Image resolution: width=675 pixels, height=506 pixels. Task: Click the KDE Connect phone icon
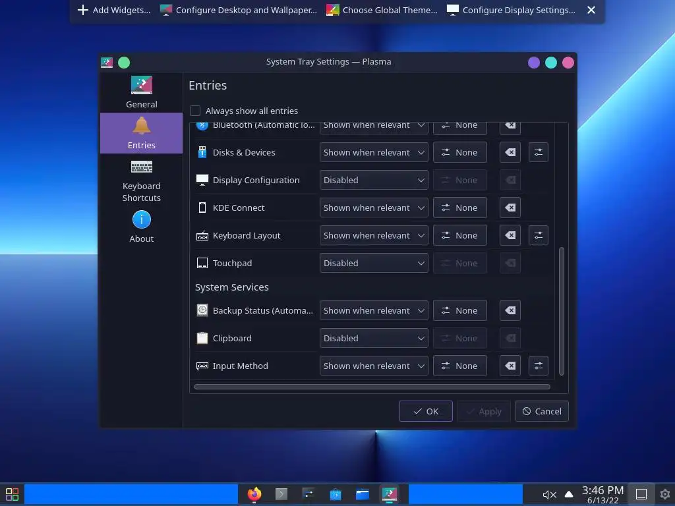[202, 208]
